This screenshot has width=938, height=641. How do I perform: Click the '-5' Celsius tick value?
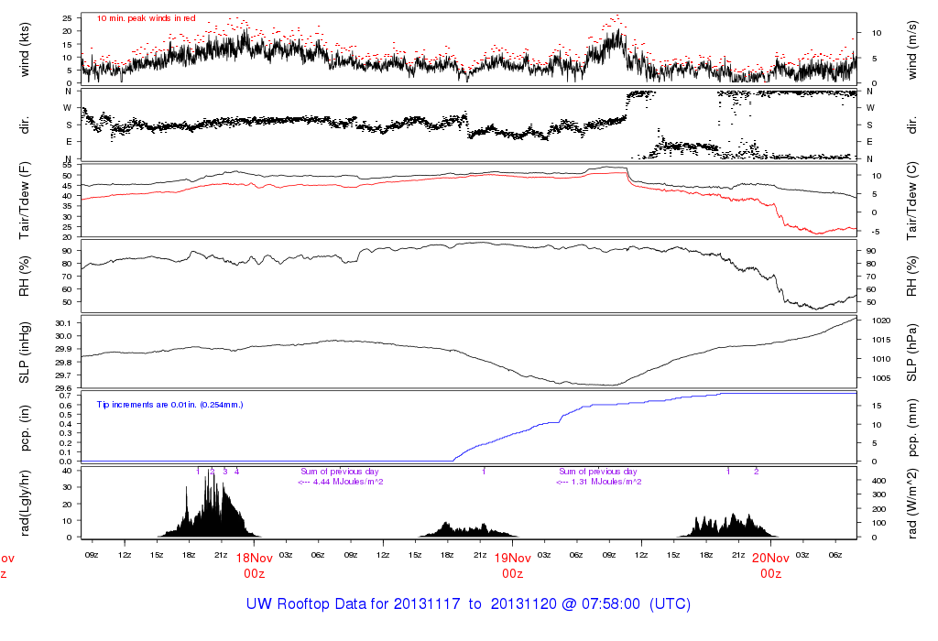click(875, 232)
